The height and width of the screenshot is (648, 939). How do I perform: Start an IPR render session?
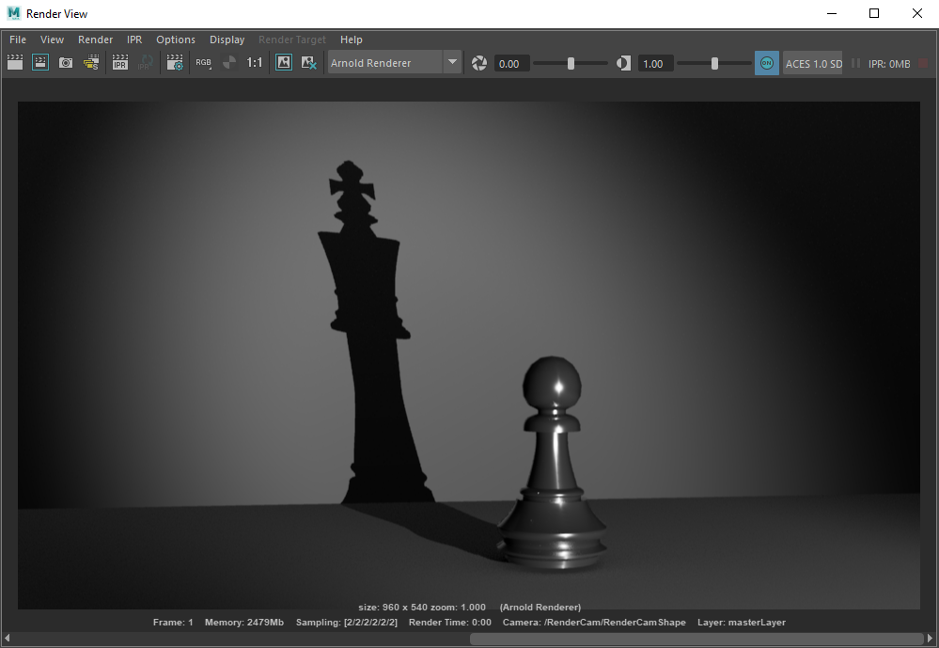[x=119, y=63]
